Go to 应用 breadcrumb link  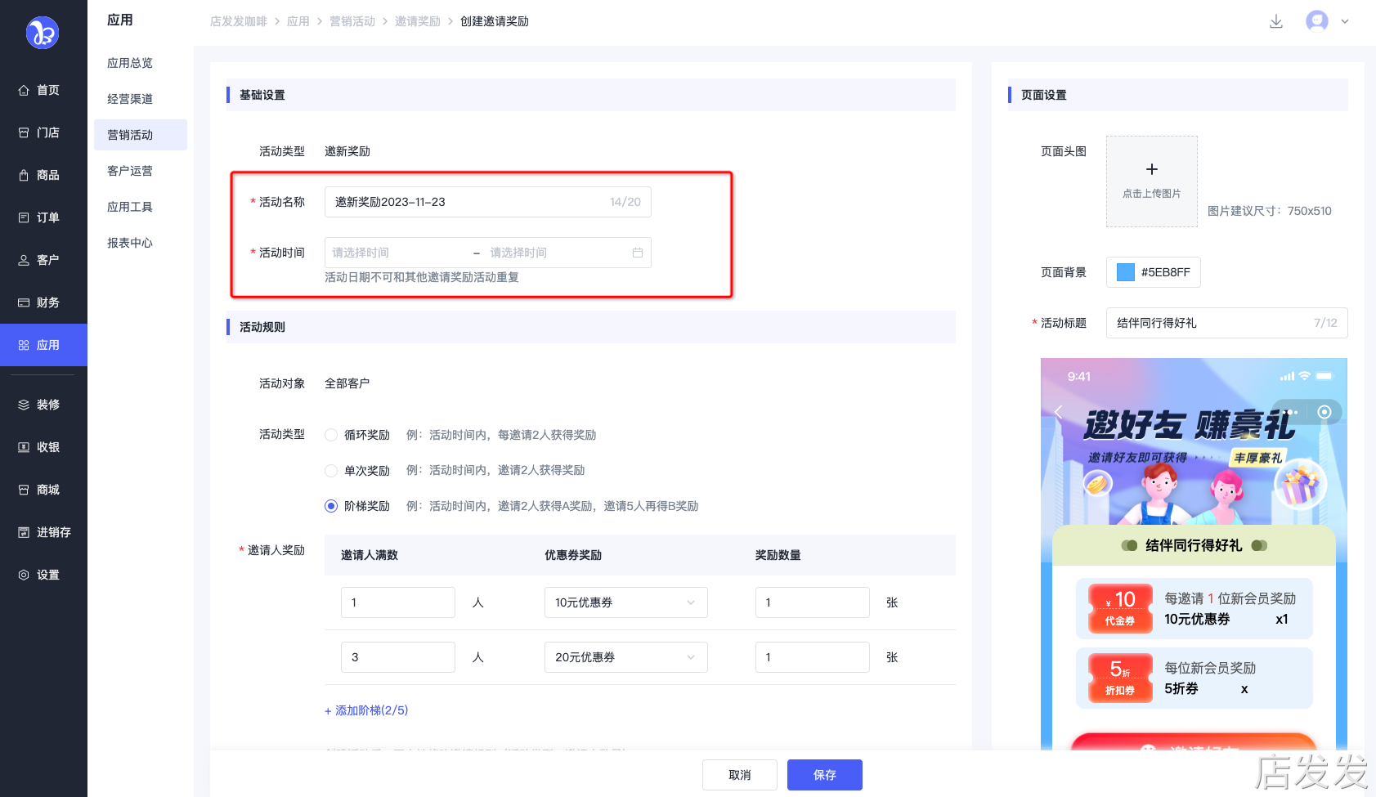click(298, 21)
